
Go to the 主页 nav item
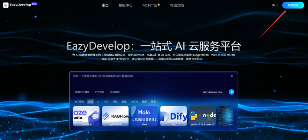coord(105,5)
